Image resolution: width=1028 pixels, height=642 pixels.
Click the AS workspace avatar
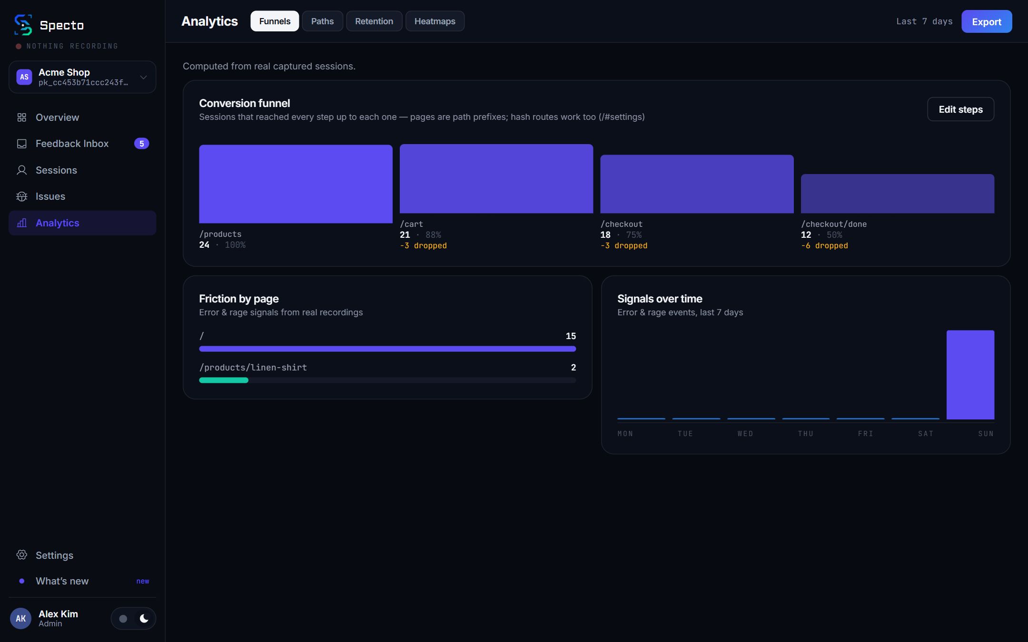[x=24, y=77]
